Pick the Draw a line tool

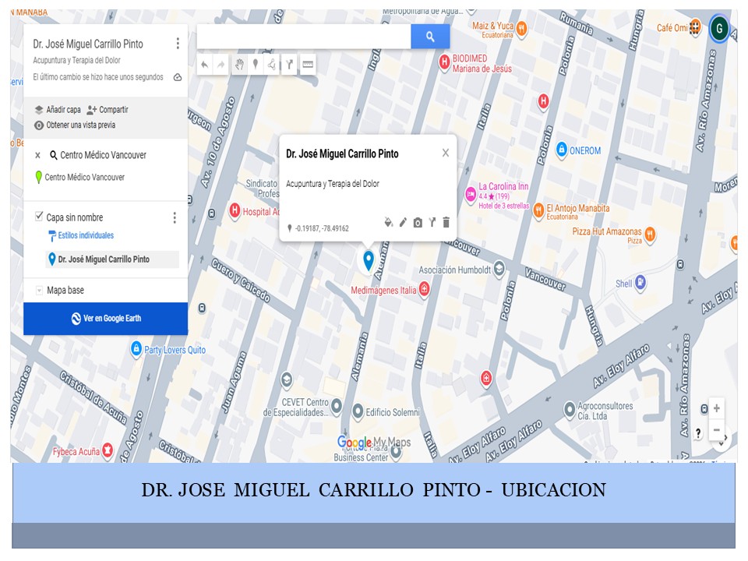(x=272, y=65)
